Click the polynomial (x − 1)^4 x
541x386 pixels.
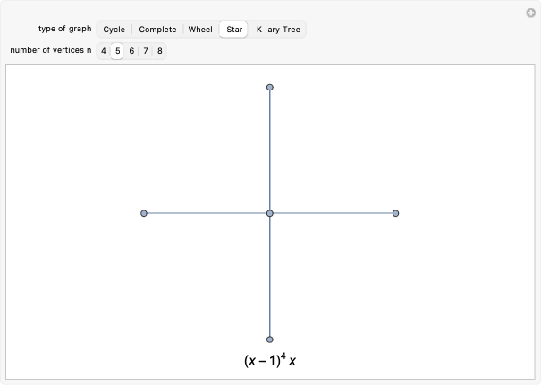(270, 360)
